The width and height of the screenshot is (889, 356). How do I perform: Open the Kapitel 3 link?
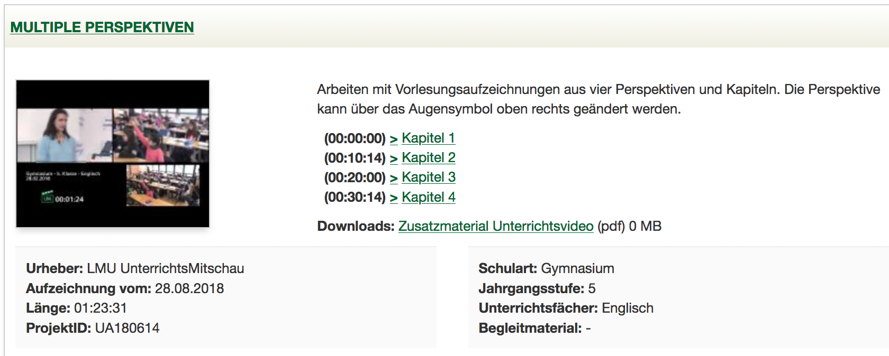coord(429,177)
